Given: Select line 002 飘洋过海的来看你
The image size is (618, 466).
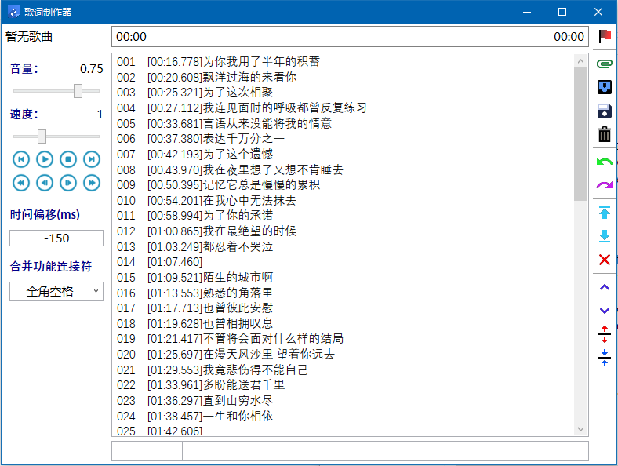Looking at the screenshot, I should [x=343, y=77].
